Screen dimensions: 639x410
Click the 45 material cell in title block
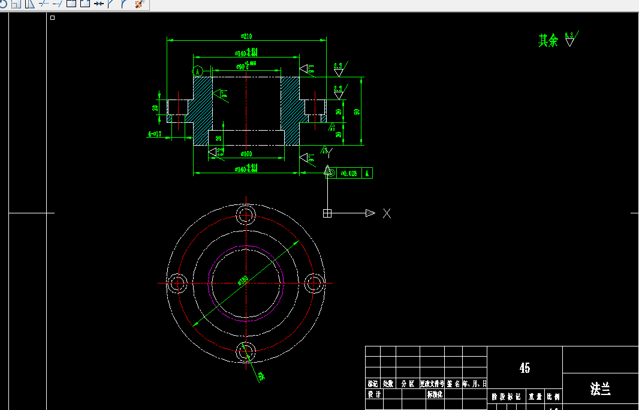tap(525, 368)
